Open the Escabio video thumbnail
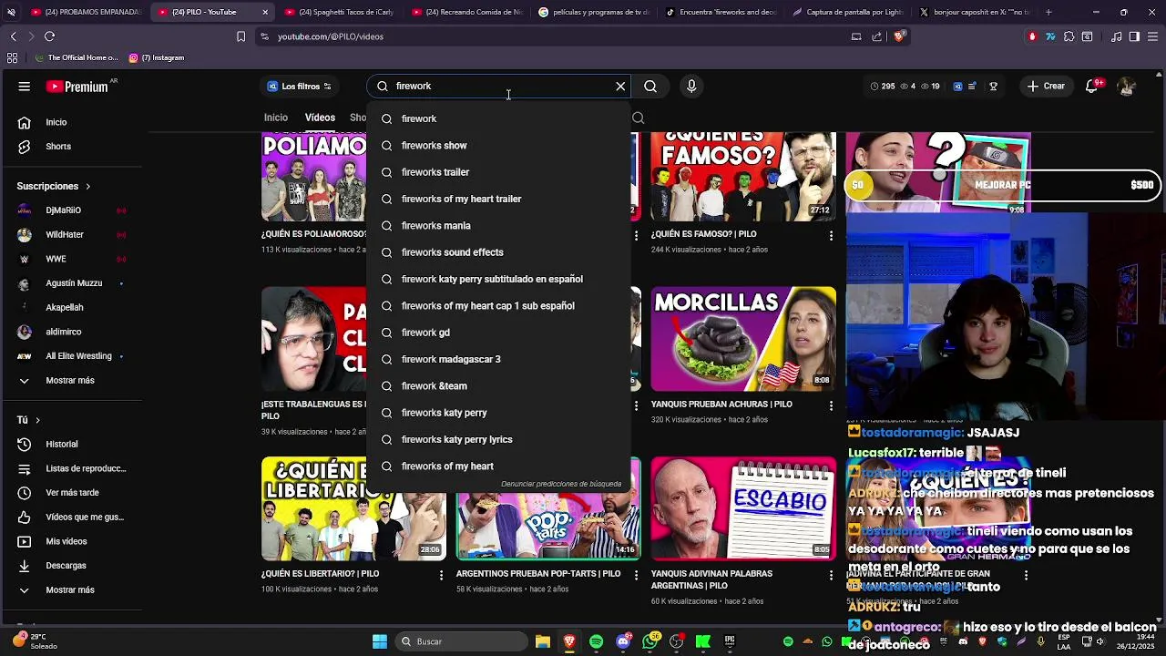The width and height of the screenshot is (1166, 656). 743,508
